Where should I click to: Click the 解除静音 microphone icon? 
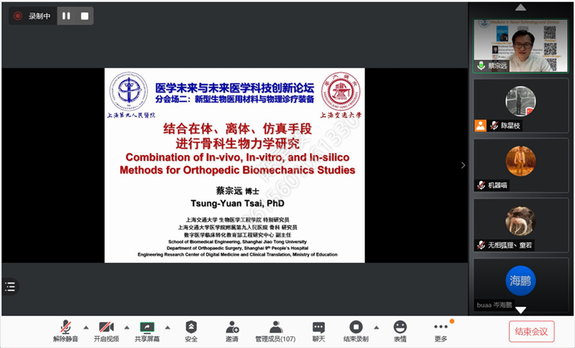click(66, 327)
